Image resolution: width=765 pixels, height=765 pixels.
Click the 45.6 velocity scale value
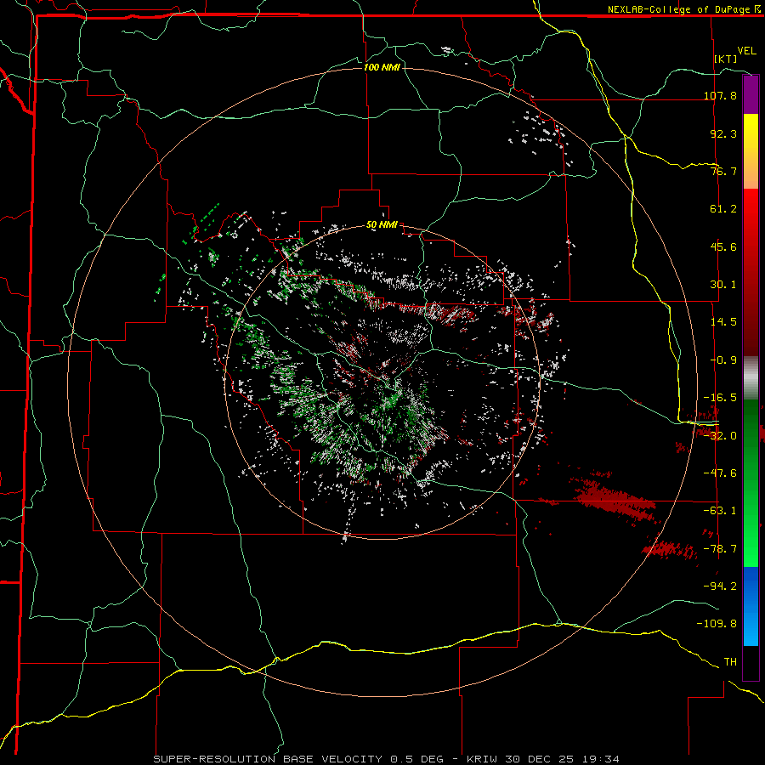click(723, 246)
